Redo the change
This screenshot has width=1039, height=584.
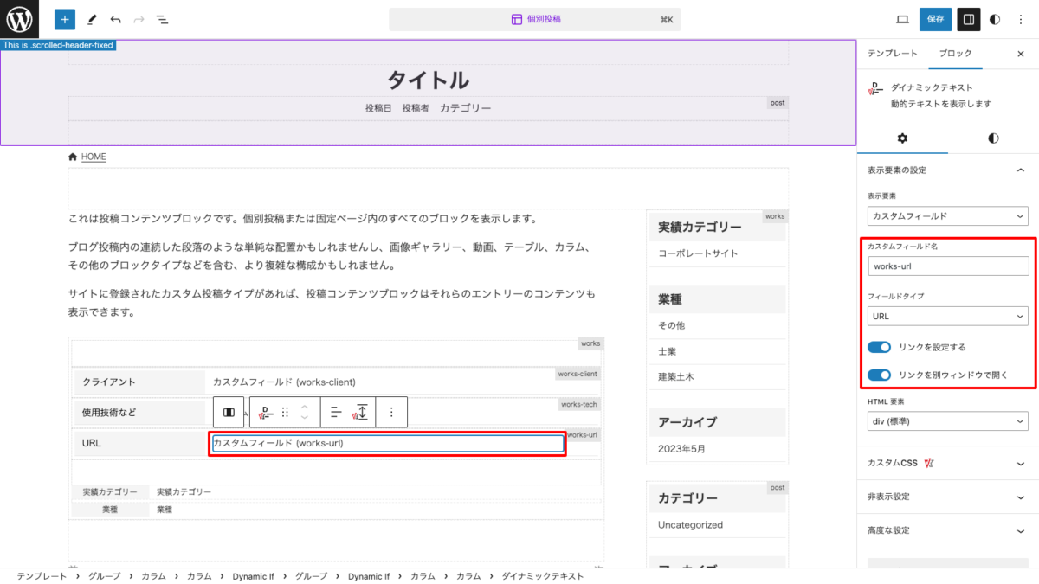point(139,19)
